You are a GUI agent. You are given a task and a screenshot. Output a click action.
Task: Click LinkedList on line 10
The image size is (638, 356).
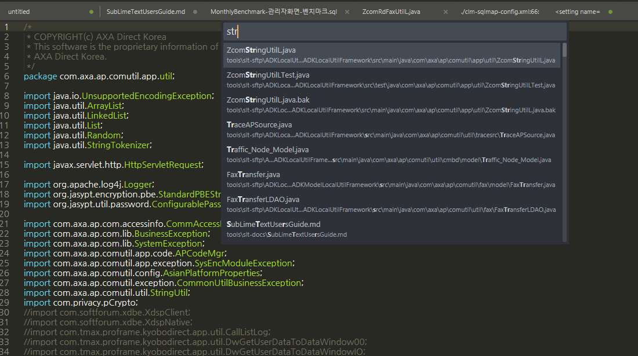coord(107,116)
